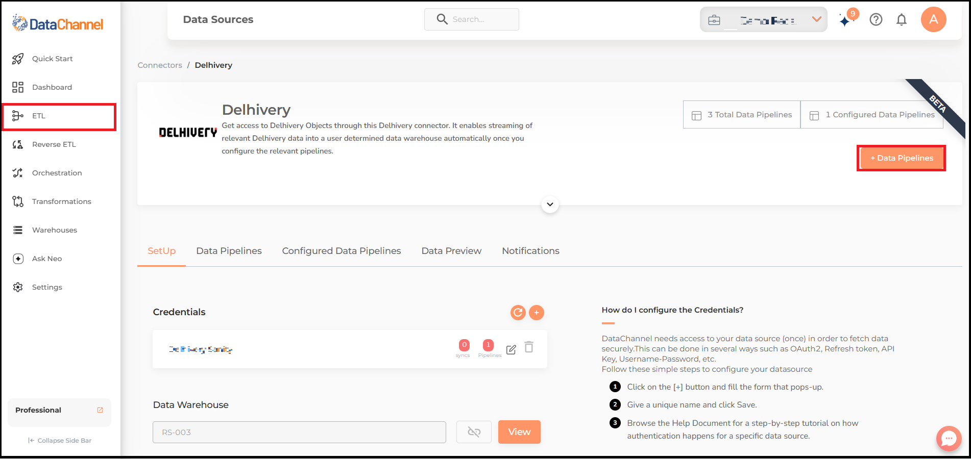Switch to Configured Data Pipelines tab
The image size is (971, 459).
click(x=342, y=251)
